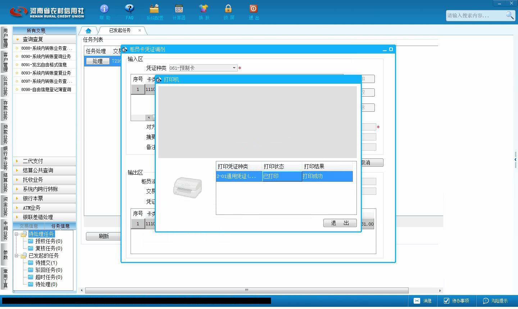Viewport: 518px width, 309px height.
Task: Select the 已发起任务 tab
Action: [120, 31]
